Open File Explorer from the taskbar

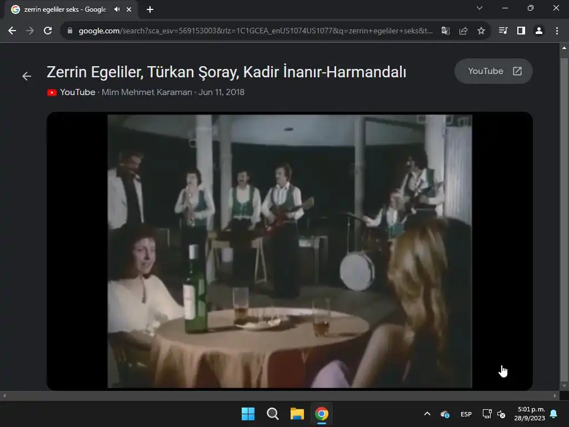297,414
